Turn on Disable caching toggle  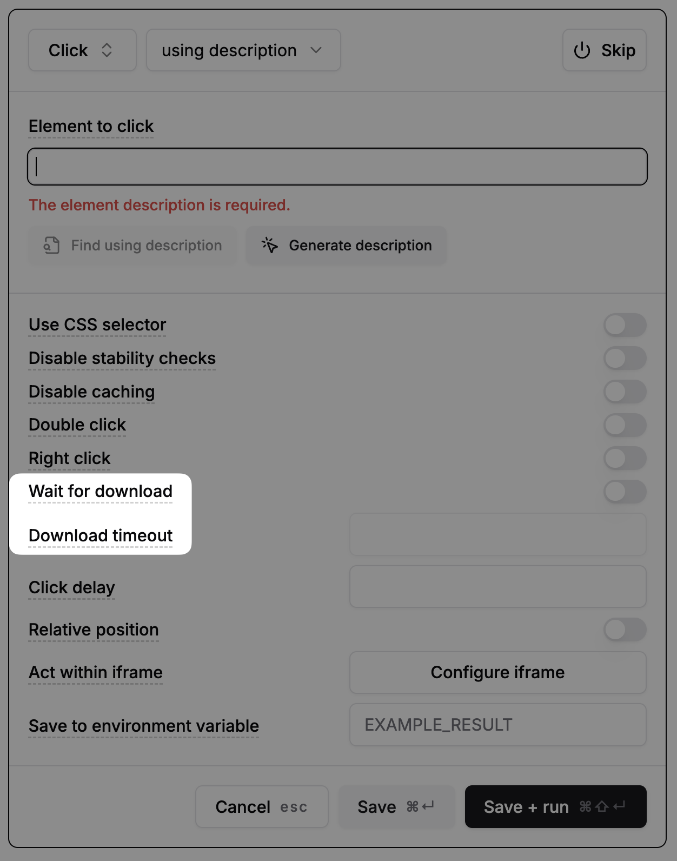[625, 392]
